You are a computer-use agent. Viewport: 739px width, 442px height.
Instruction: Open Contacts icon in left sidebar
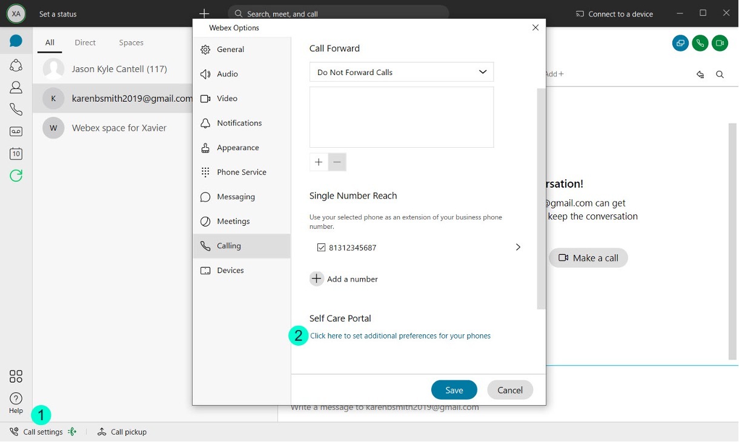click(x=16, y=87)
